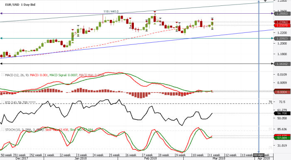Select the MACD (12, 26, 9) indicator title
291x160 pixels.
click(x=17, y=75)
